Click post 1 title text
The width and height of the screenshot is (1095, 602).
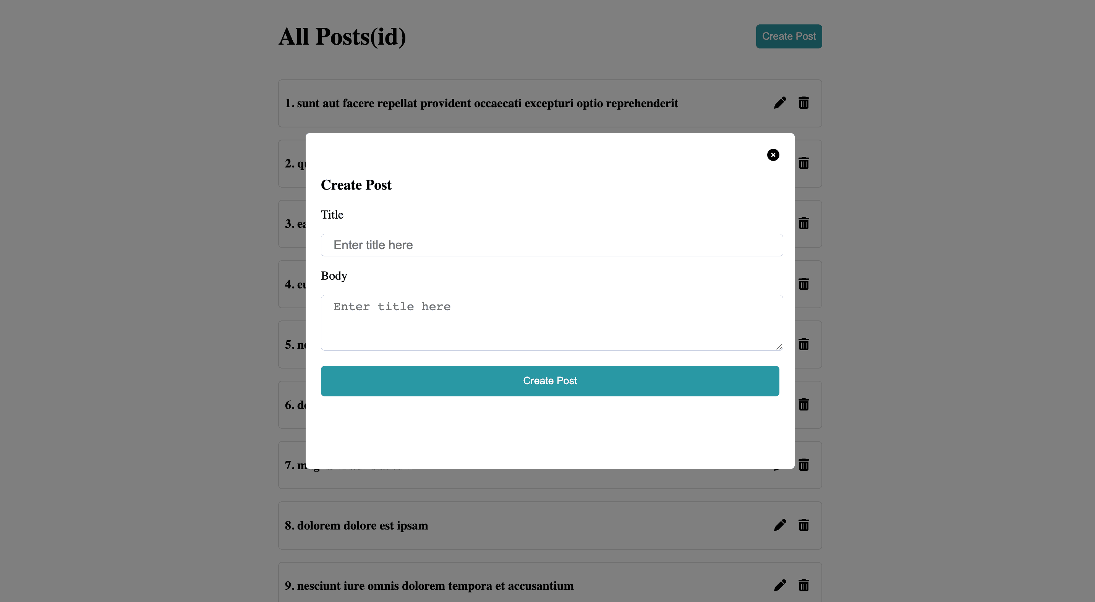[x=481, y=103]
